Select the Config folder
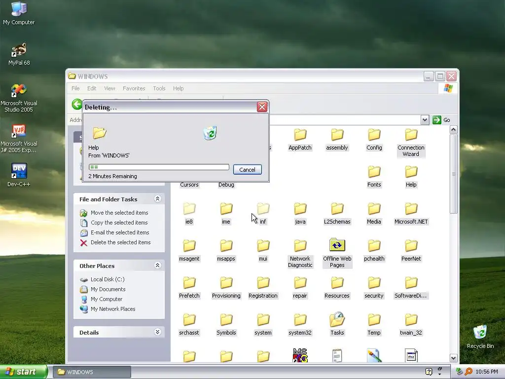This screenshot has height=379, width=505. (374, 140)
